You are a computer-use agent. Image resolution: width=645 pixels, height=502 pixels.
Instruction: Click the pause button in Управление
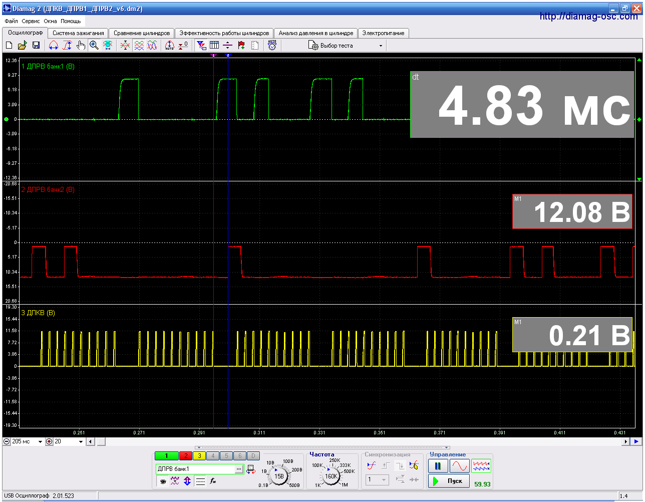(x=438, y=466)
